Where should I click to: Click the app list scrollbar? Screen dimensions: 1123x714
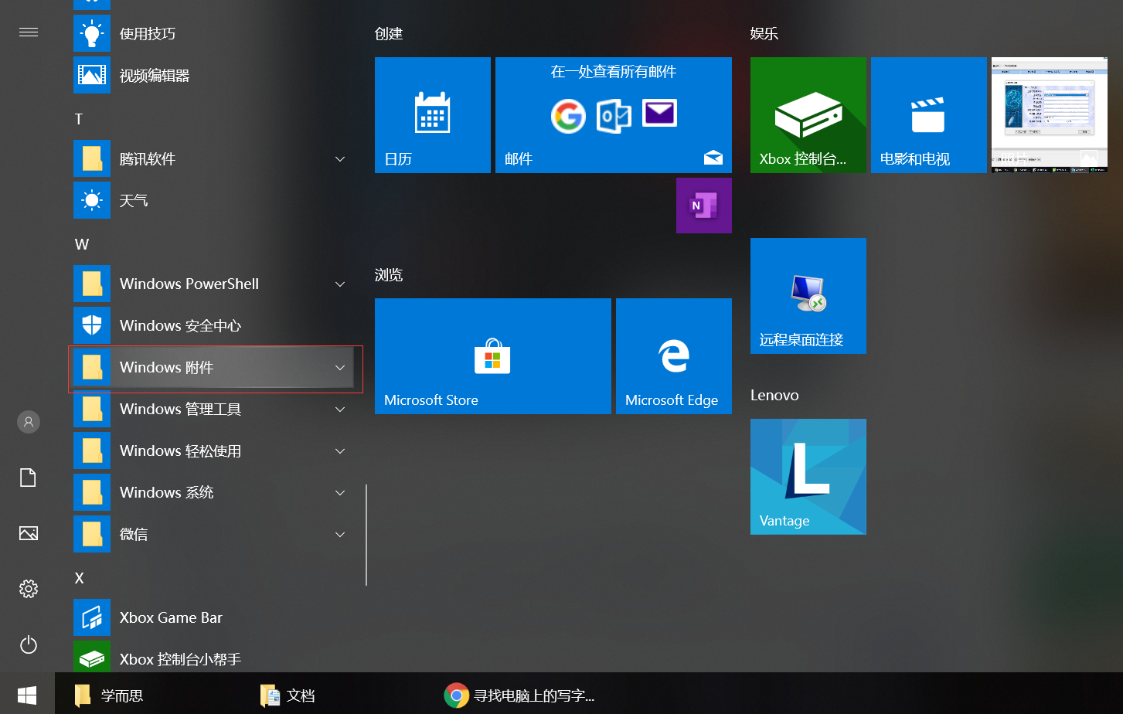pyautogui.click(x=366, y=535)
